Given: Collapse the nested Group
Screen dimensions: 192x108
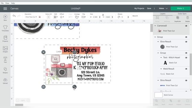Looking at the screenshot, I should 158,53.
